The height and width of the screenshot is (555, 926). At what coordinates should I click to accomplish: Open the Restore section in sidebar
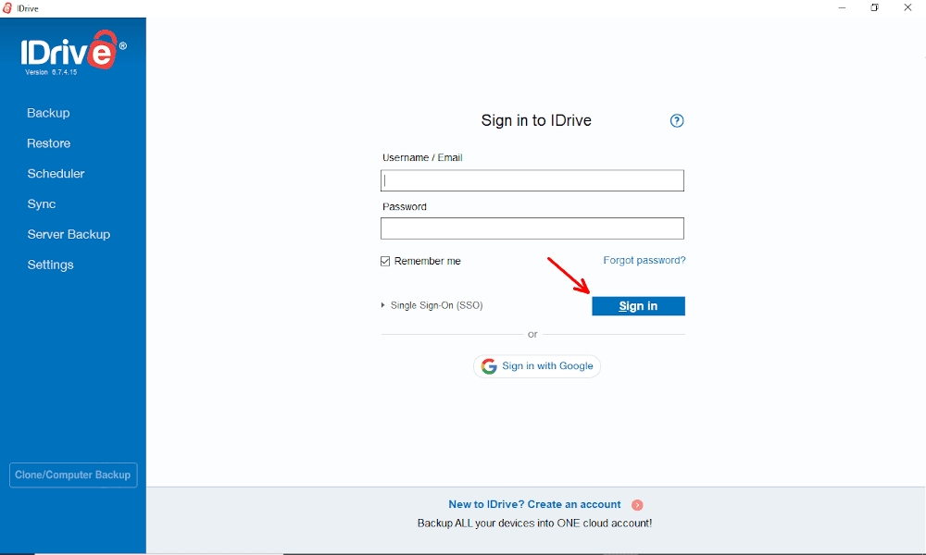48,143
